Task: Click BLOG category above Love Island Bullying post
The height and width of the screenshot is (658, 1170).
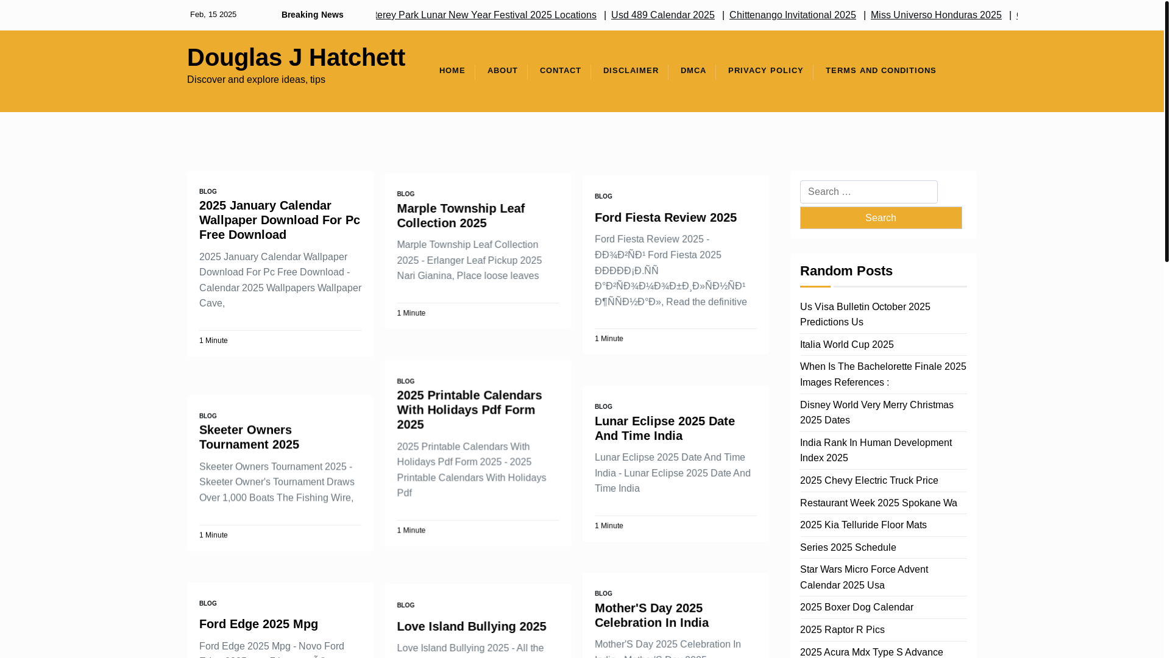Action: (x=405, y=606)
